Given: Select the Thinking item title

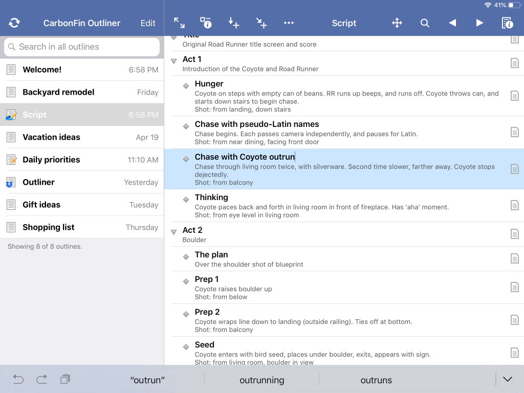Looking at the screenshot, I should coord(211,197).
